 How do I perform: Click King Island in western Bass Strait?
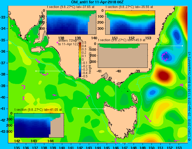click(x=98, y=96)
